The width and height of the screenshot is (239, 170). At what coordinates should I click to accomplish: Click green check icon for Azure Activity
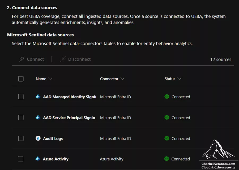pyautogui.click(x=167, y=159)
